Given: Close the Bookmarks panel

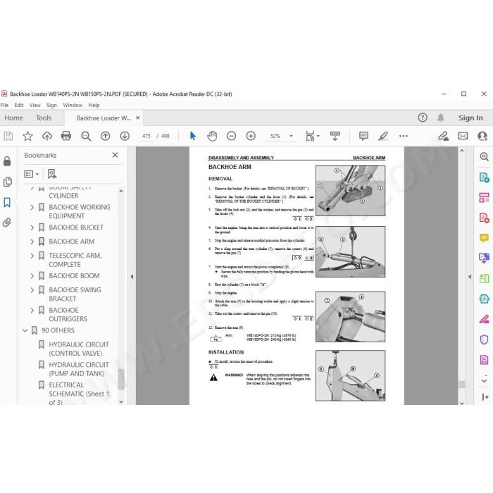Looking at the screenshot, I should coord(115,155).
